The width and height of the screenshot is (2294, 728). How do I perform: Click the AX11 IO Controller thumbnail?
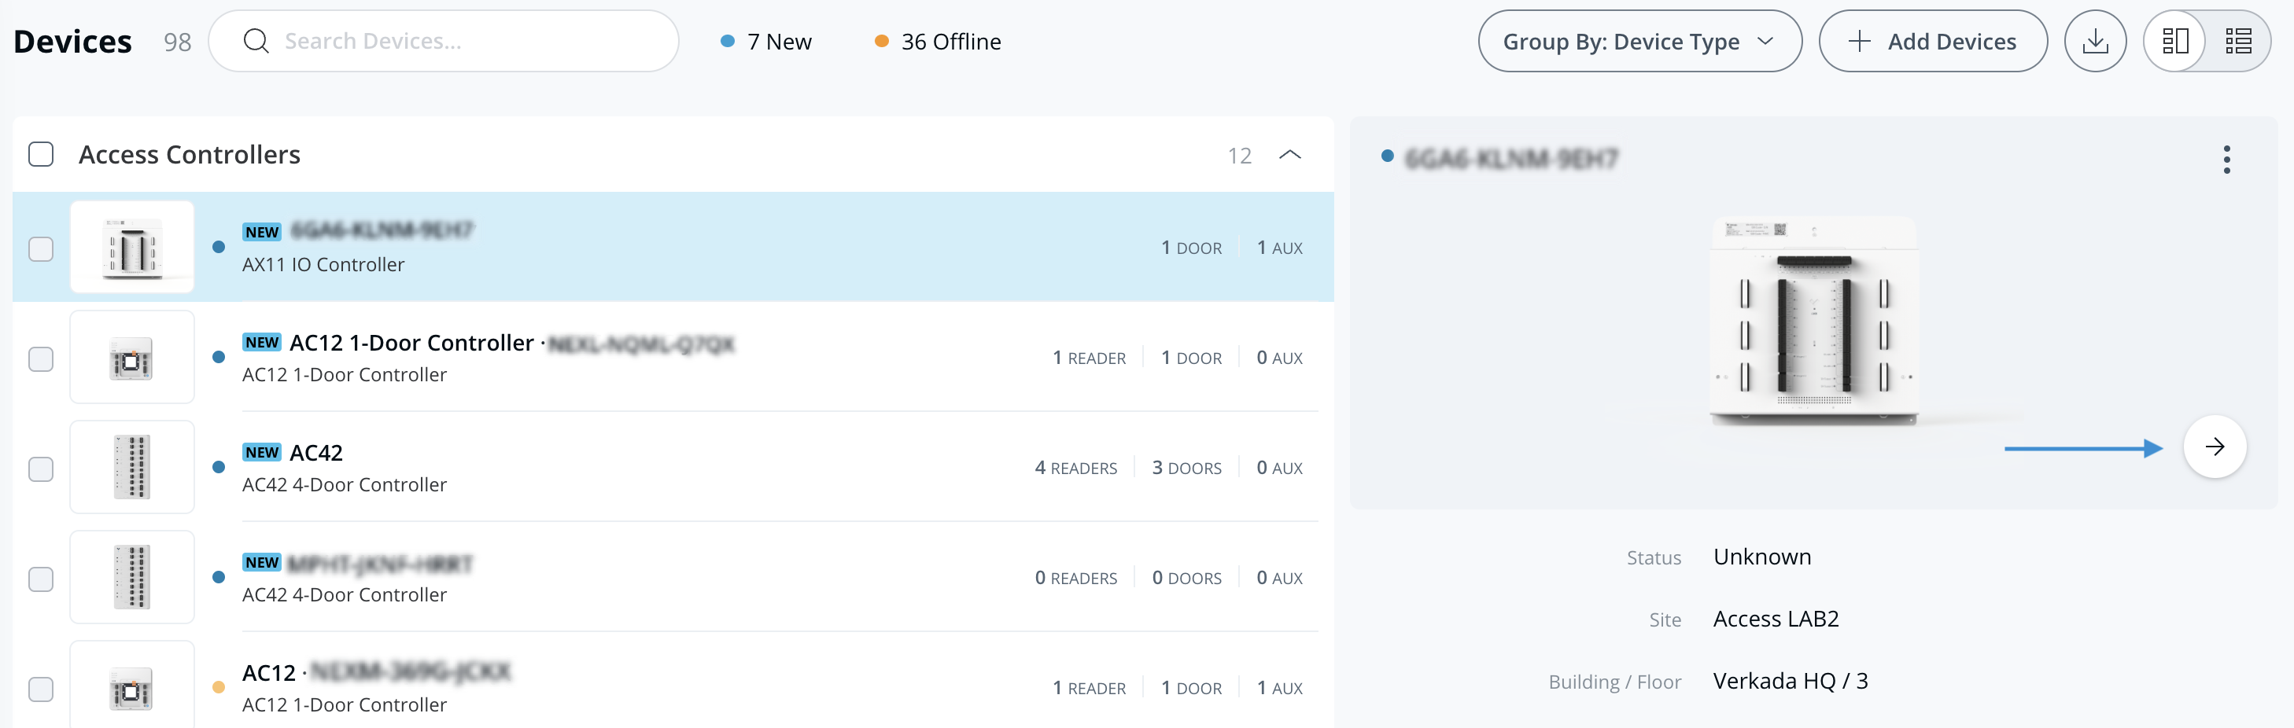point(132,248)
